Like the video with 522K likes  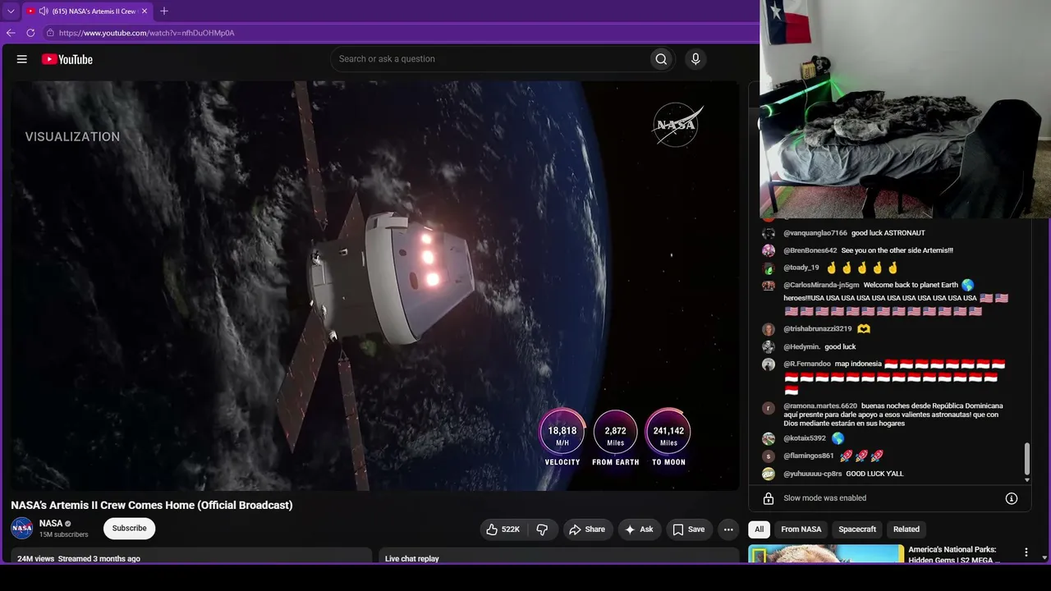503,529
